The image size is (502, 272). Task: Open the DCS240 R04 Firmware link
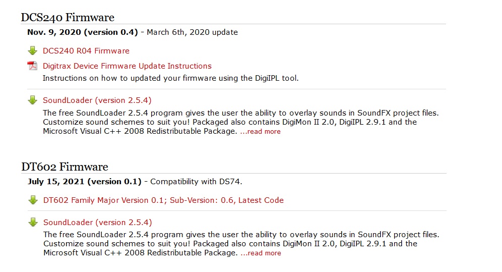(x=86, y=51)
